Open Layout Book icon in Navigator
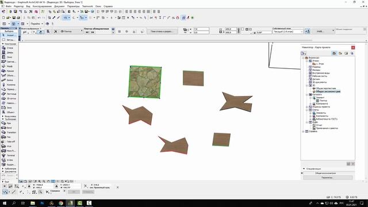368x207 pixels. 346,53
